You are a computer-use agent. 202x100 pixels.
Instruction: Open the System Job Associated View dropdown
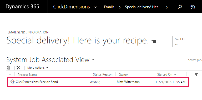pos(93,59)
